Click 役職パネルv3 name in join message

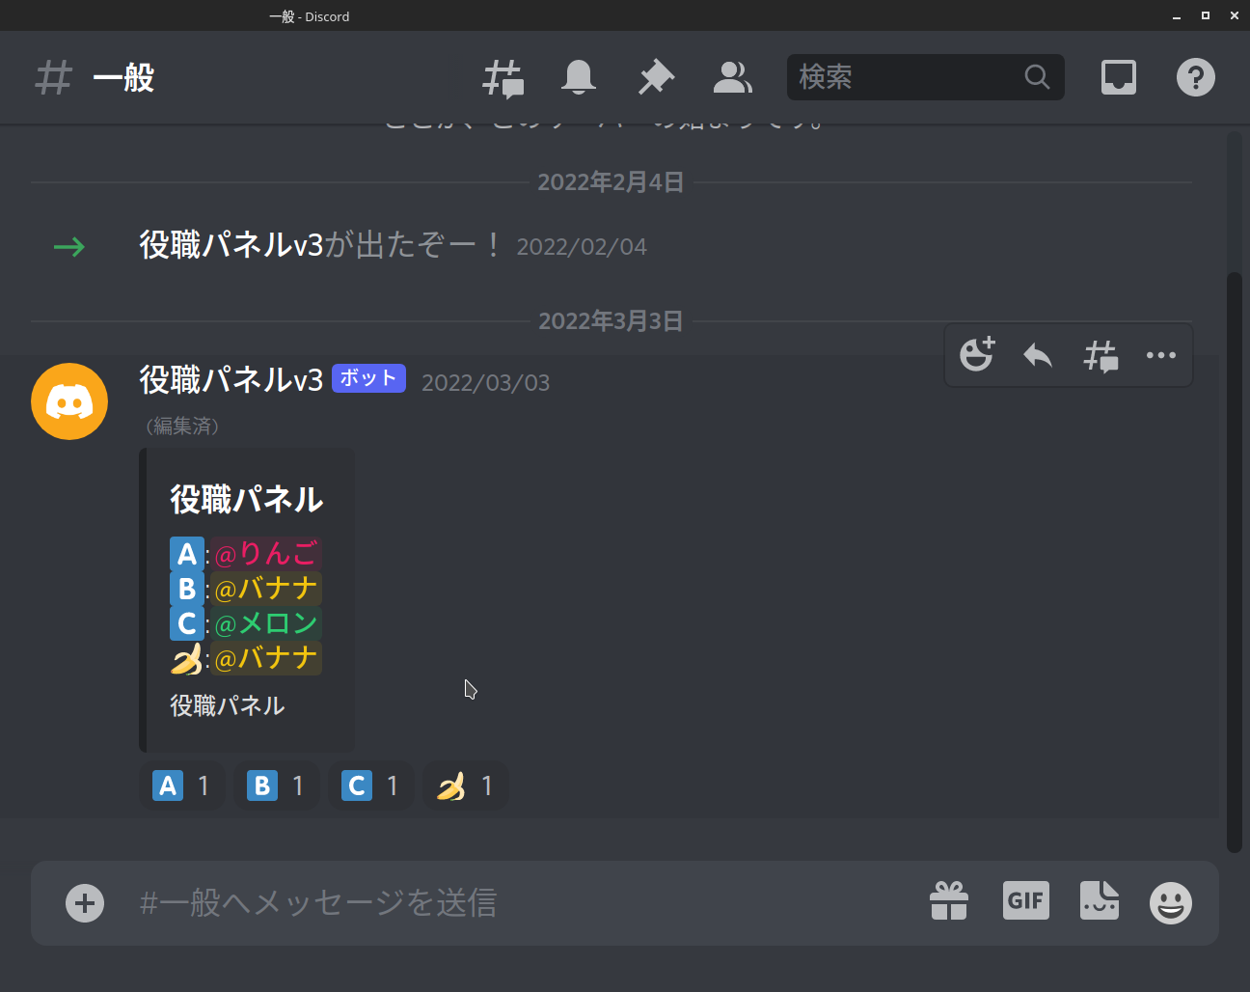tap(231, 245)
